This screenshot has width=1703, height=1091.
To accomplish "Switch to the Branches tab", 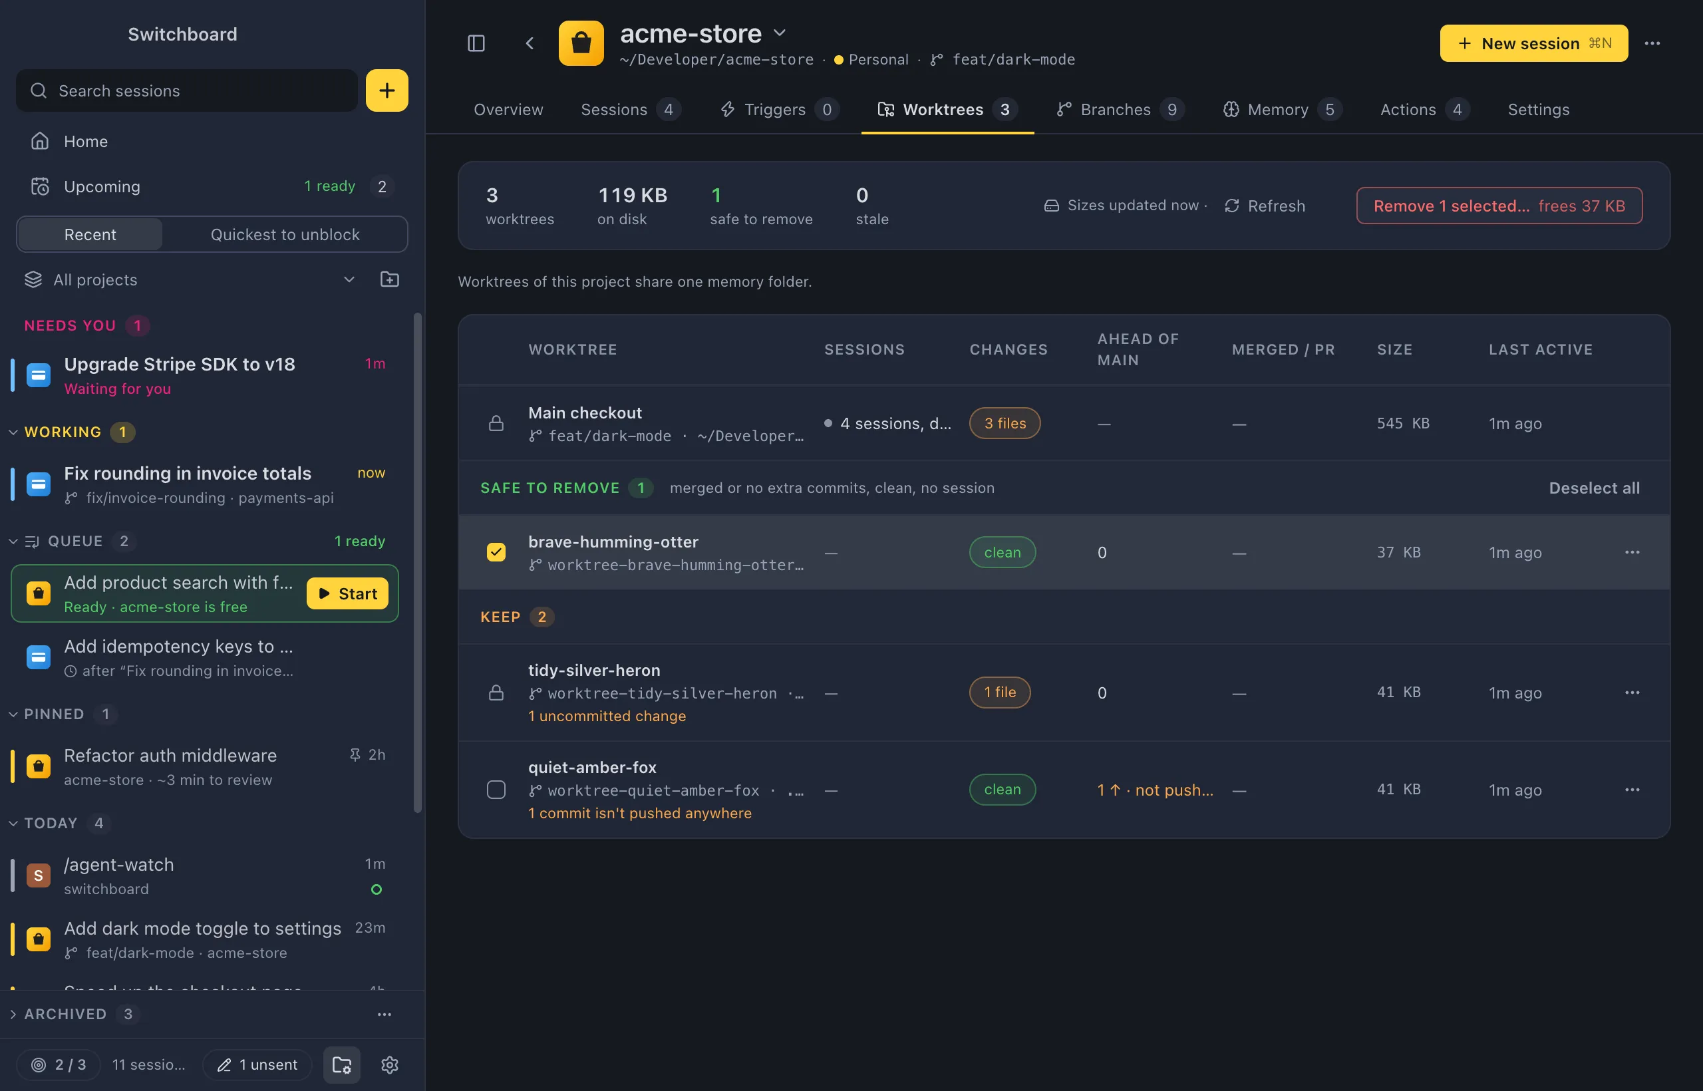I will pyautogui.click(x=1121, y=109).
